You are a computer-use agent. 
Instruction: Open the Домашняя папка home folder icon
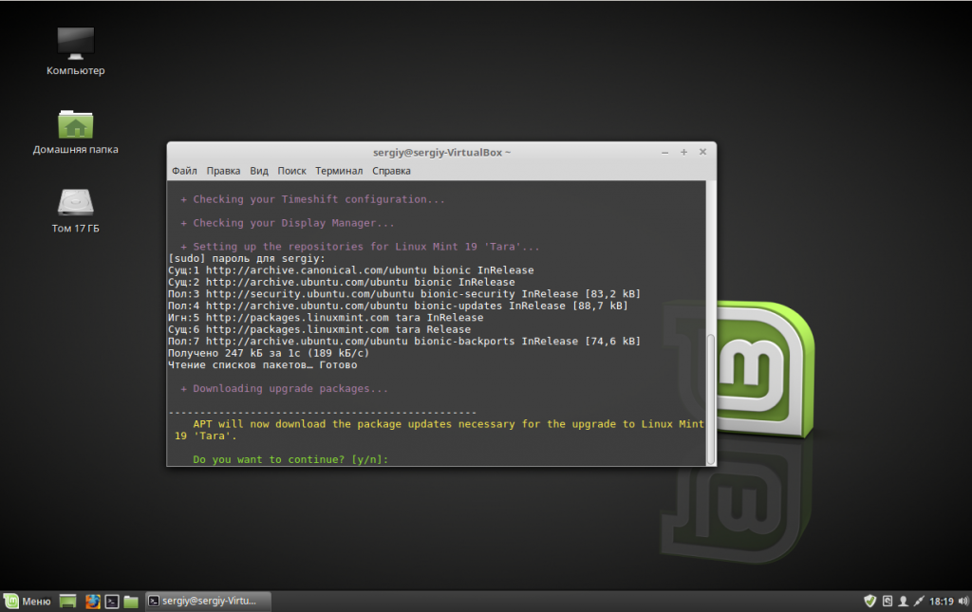tap(75, 124)
